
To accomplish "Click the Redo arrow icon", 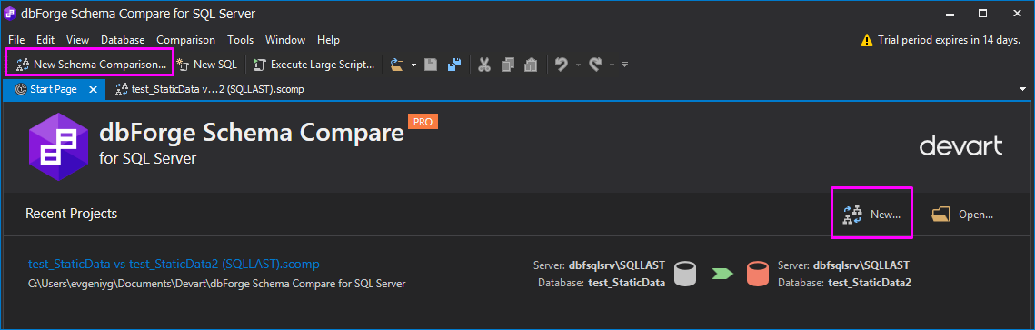I will click(595, 65).
